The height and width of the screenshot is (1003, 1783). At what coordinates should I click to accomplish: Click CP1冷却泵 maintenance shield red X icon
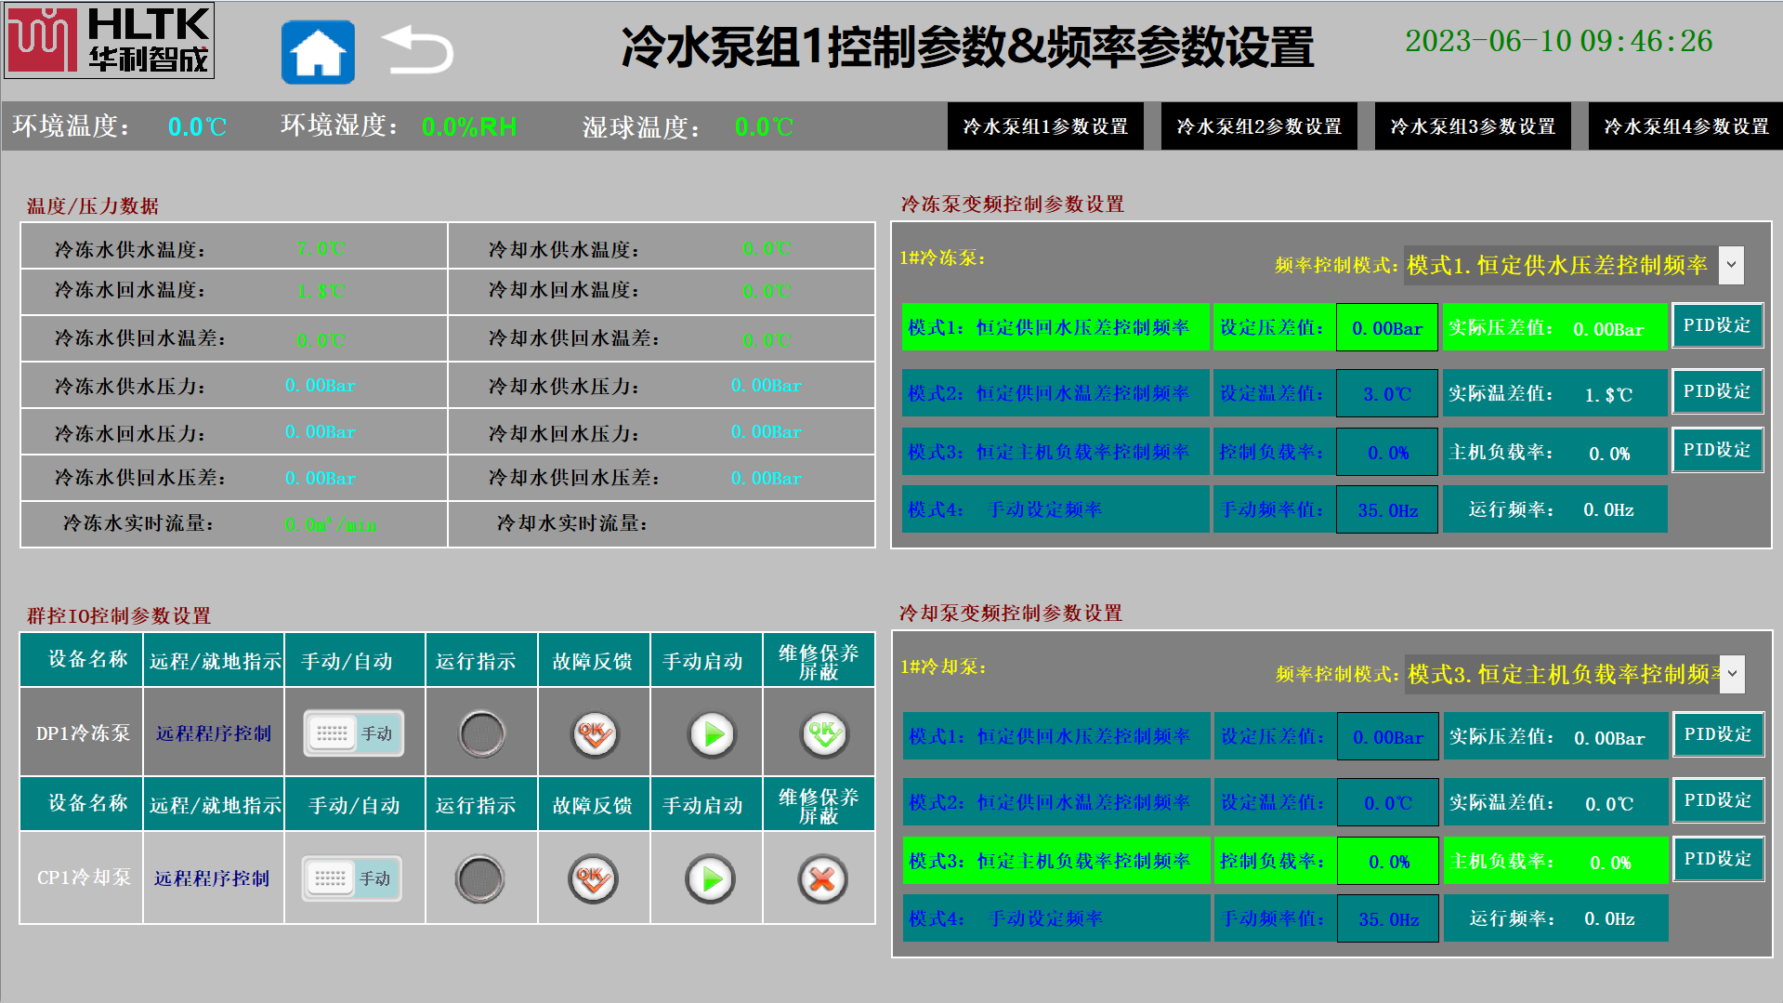[821, 878]
